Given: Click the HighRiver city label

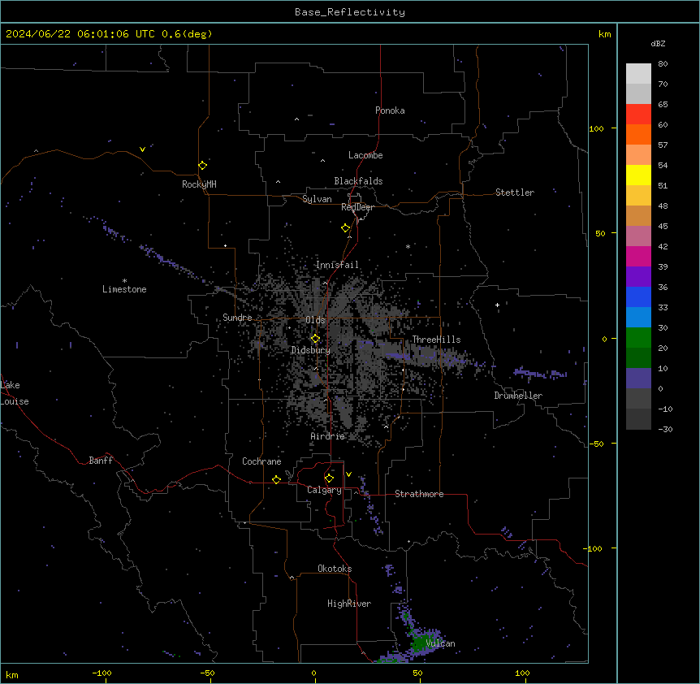Looking at the screenshot, I should click(349, 604).
